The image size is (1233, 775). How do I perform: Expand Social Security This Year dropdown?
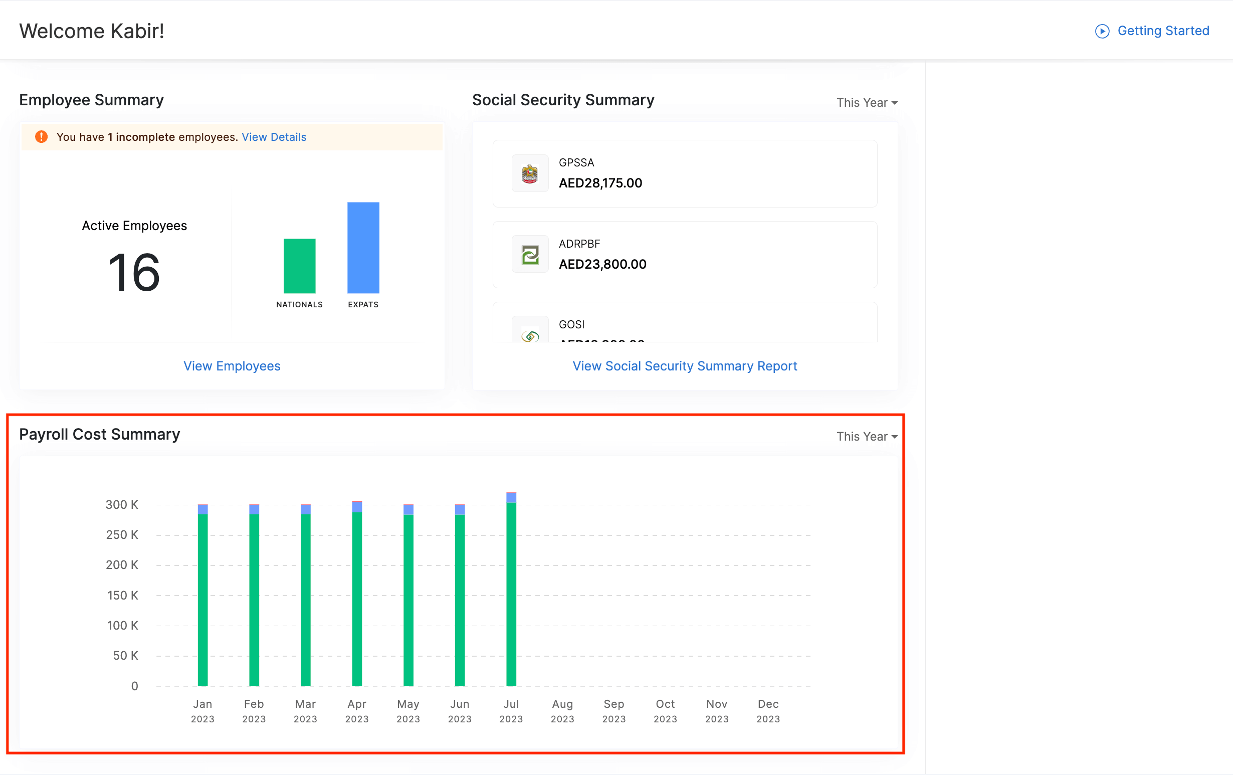point(867,103)
